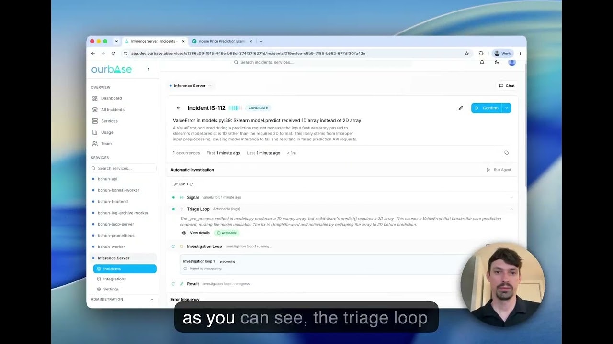
Task: Open Team in sidebar
Action: pos(106,143)
